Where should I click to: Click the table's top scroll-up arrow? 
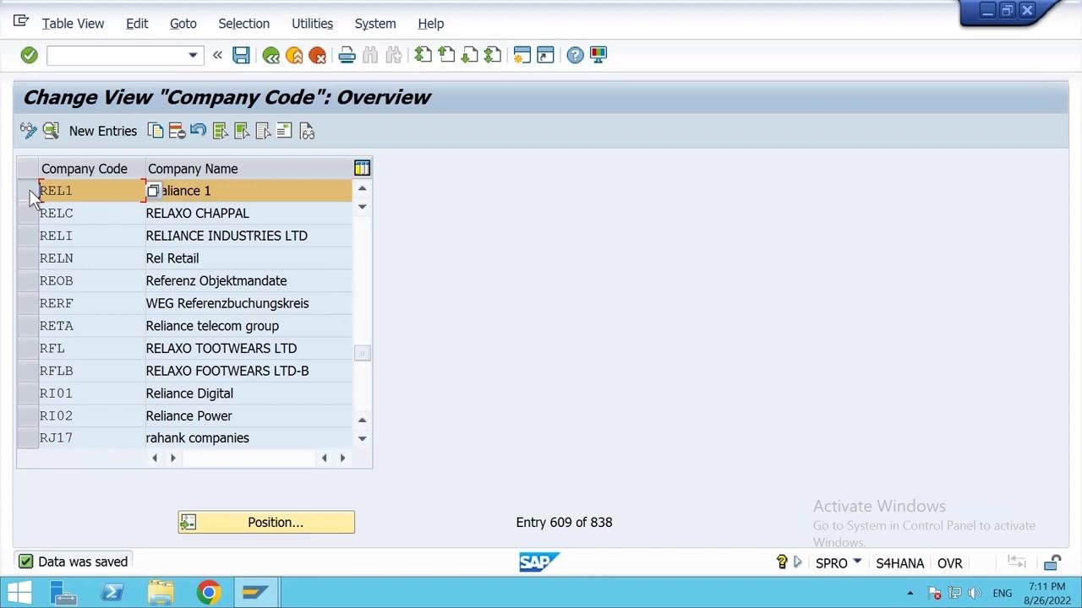point(362,188)
